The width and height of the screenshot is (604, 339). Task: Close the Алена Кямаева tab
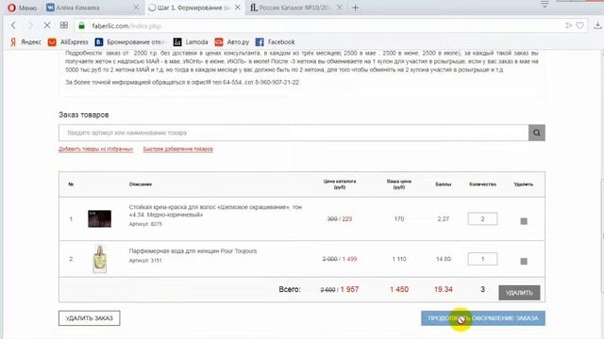pos(136,8)
